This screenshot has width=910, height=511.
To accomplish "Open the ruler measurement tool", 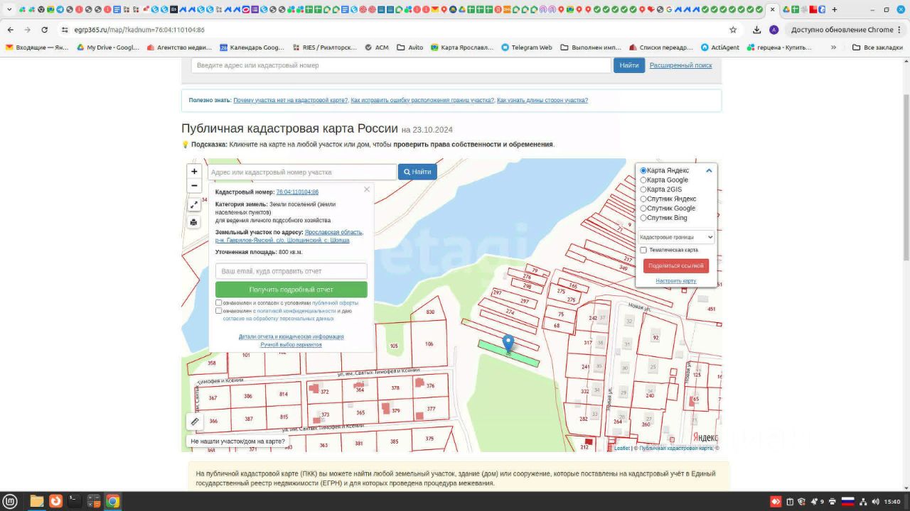I will pos(195,422).
